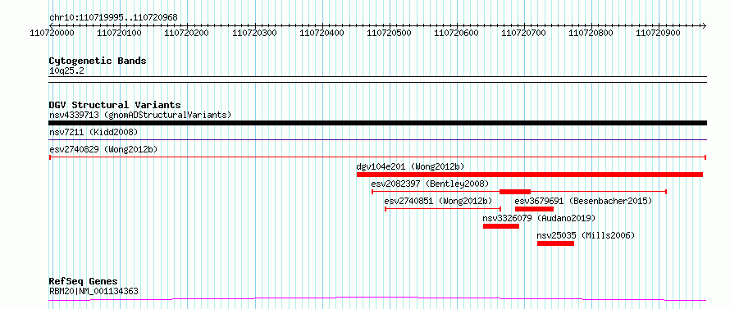Click ruler position 110720100
Screen dimensions: 730x309
[x=119, y=34]
